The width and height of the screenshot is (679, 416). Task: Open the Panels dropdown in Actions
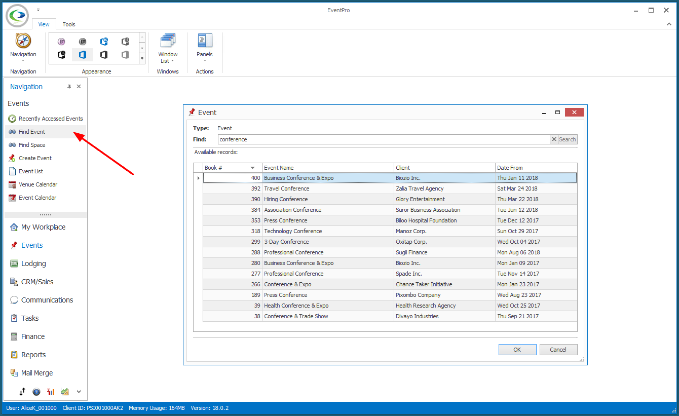point(205,49)
